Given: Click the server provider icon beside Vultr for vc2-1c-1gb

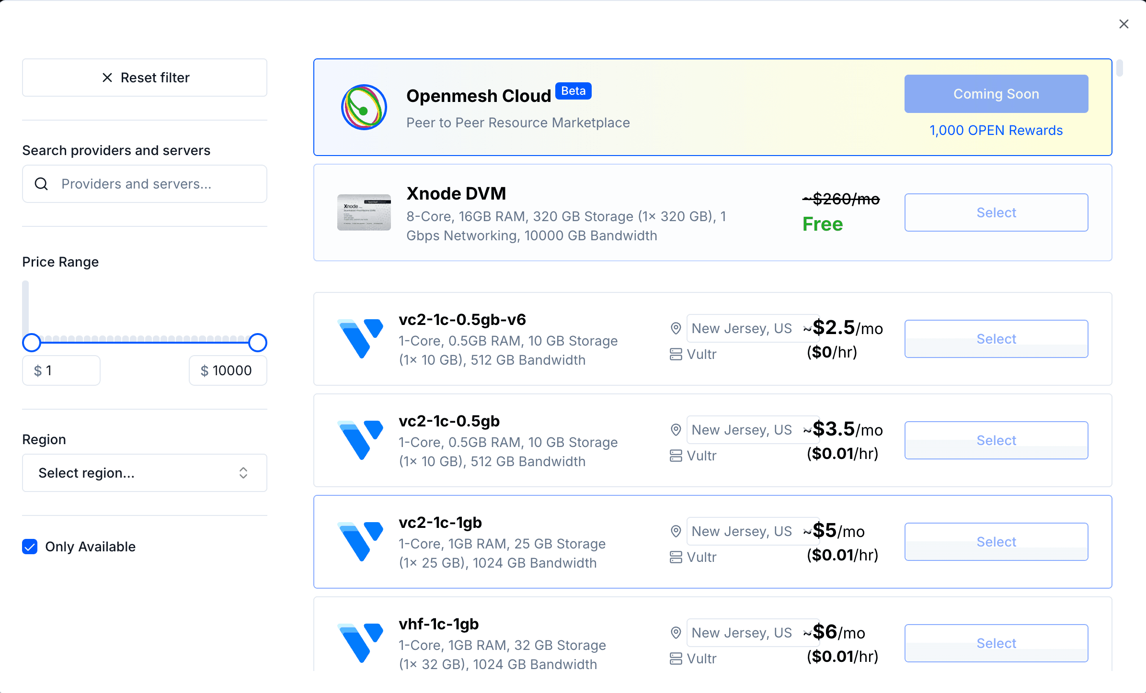Looking at the screenshot, I should point(676,557).
